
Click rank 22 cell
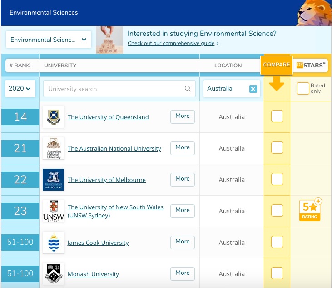tap(20, 180)
